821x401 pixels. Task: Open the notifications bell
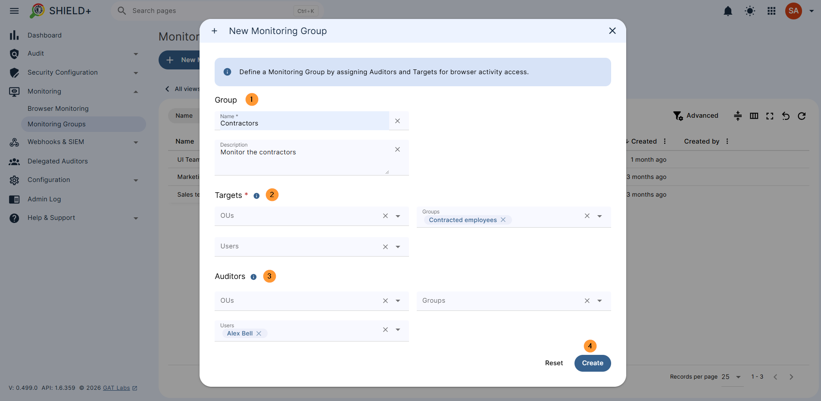coord(728,11)
